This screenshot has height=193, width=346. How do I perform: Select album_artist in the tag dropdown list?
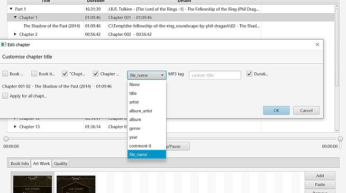point(147,111)
